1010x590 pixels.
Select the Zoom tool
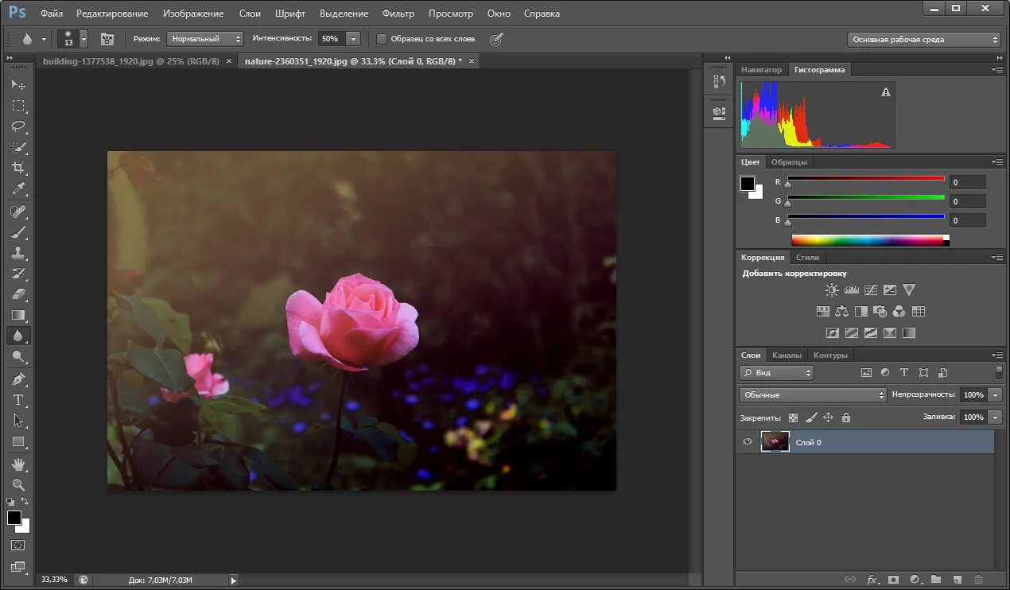18,484
